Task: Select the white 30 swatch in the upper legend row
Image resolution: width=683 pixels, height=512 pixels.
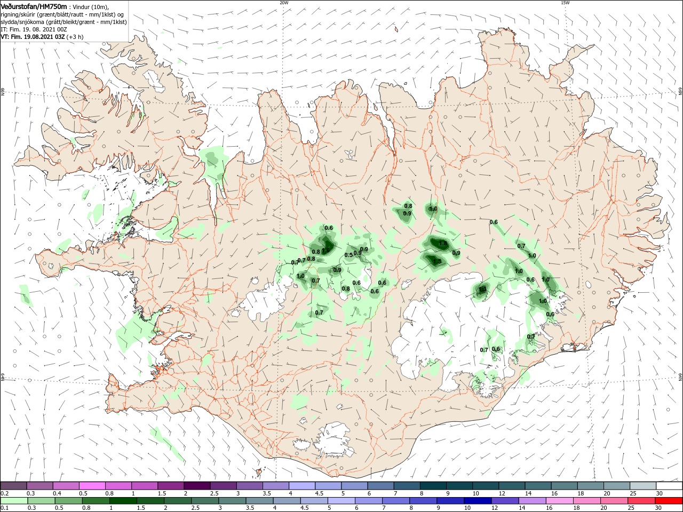Action: [669, 485]
